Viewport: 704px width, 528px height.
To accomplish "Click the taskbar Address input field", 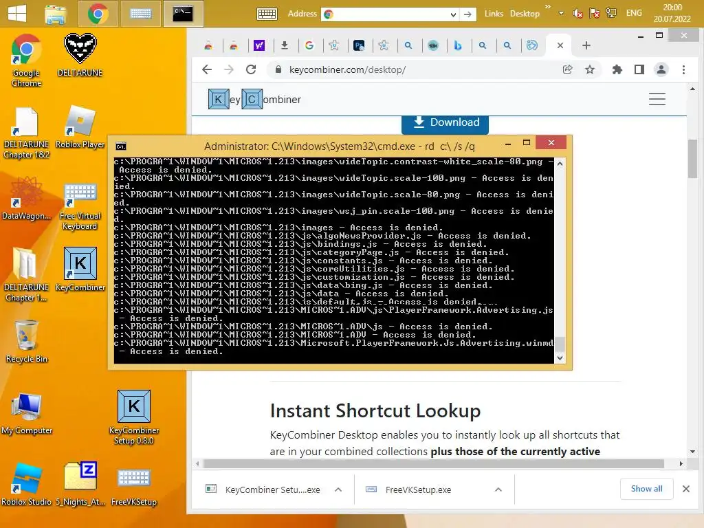I will click(x=390, y=14).
